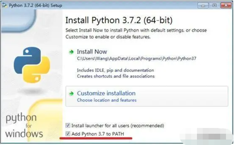Uncheck the Install launcher for all users checkbox
235x145 pixels.
(68, 125)
